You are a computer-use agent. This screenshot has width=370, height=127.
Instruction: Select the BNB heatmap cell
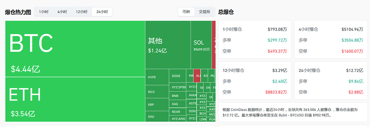177,96
